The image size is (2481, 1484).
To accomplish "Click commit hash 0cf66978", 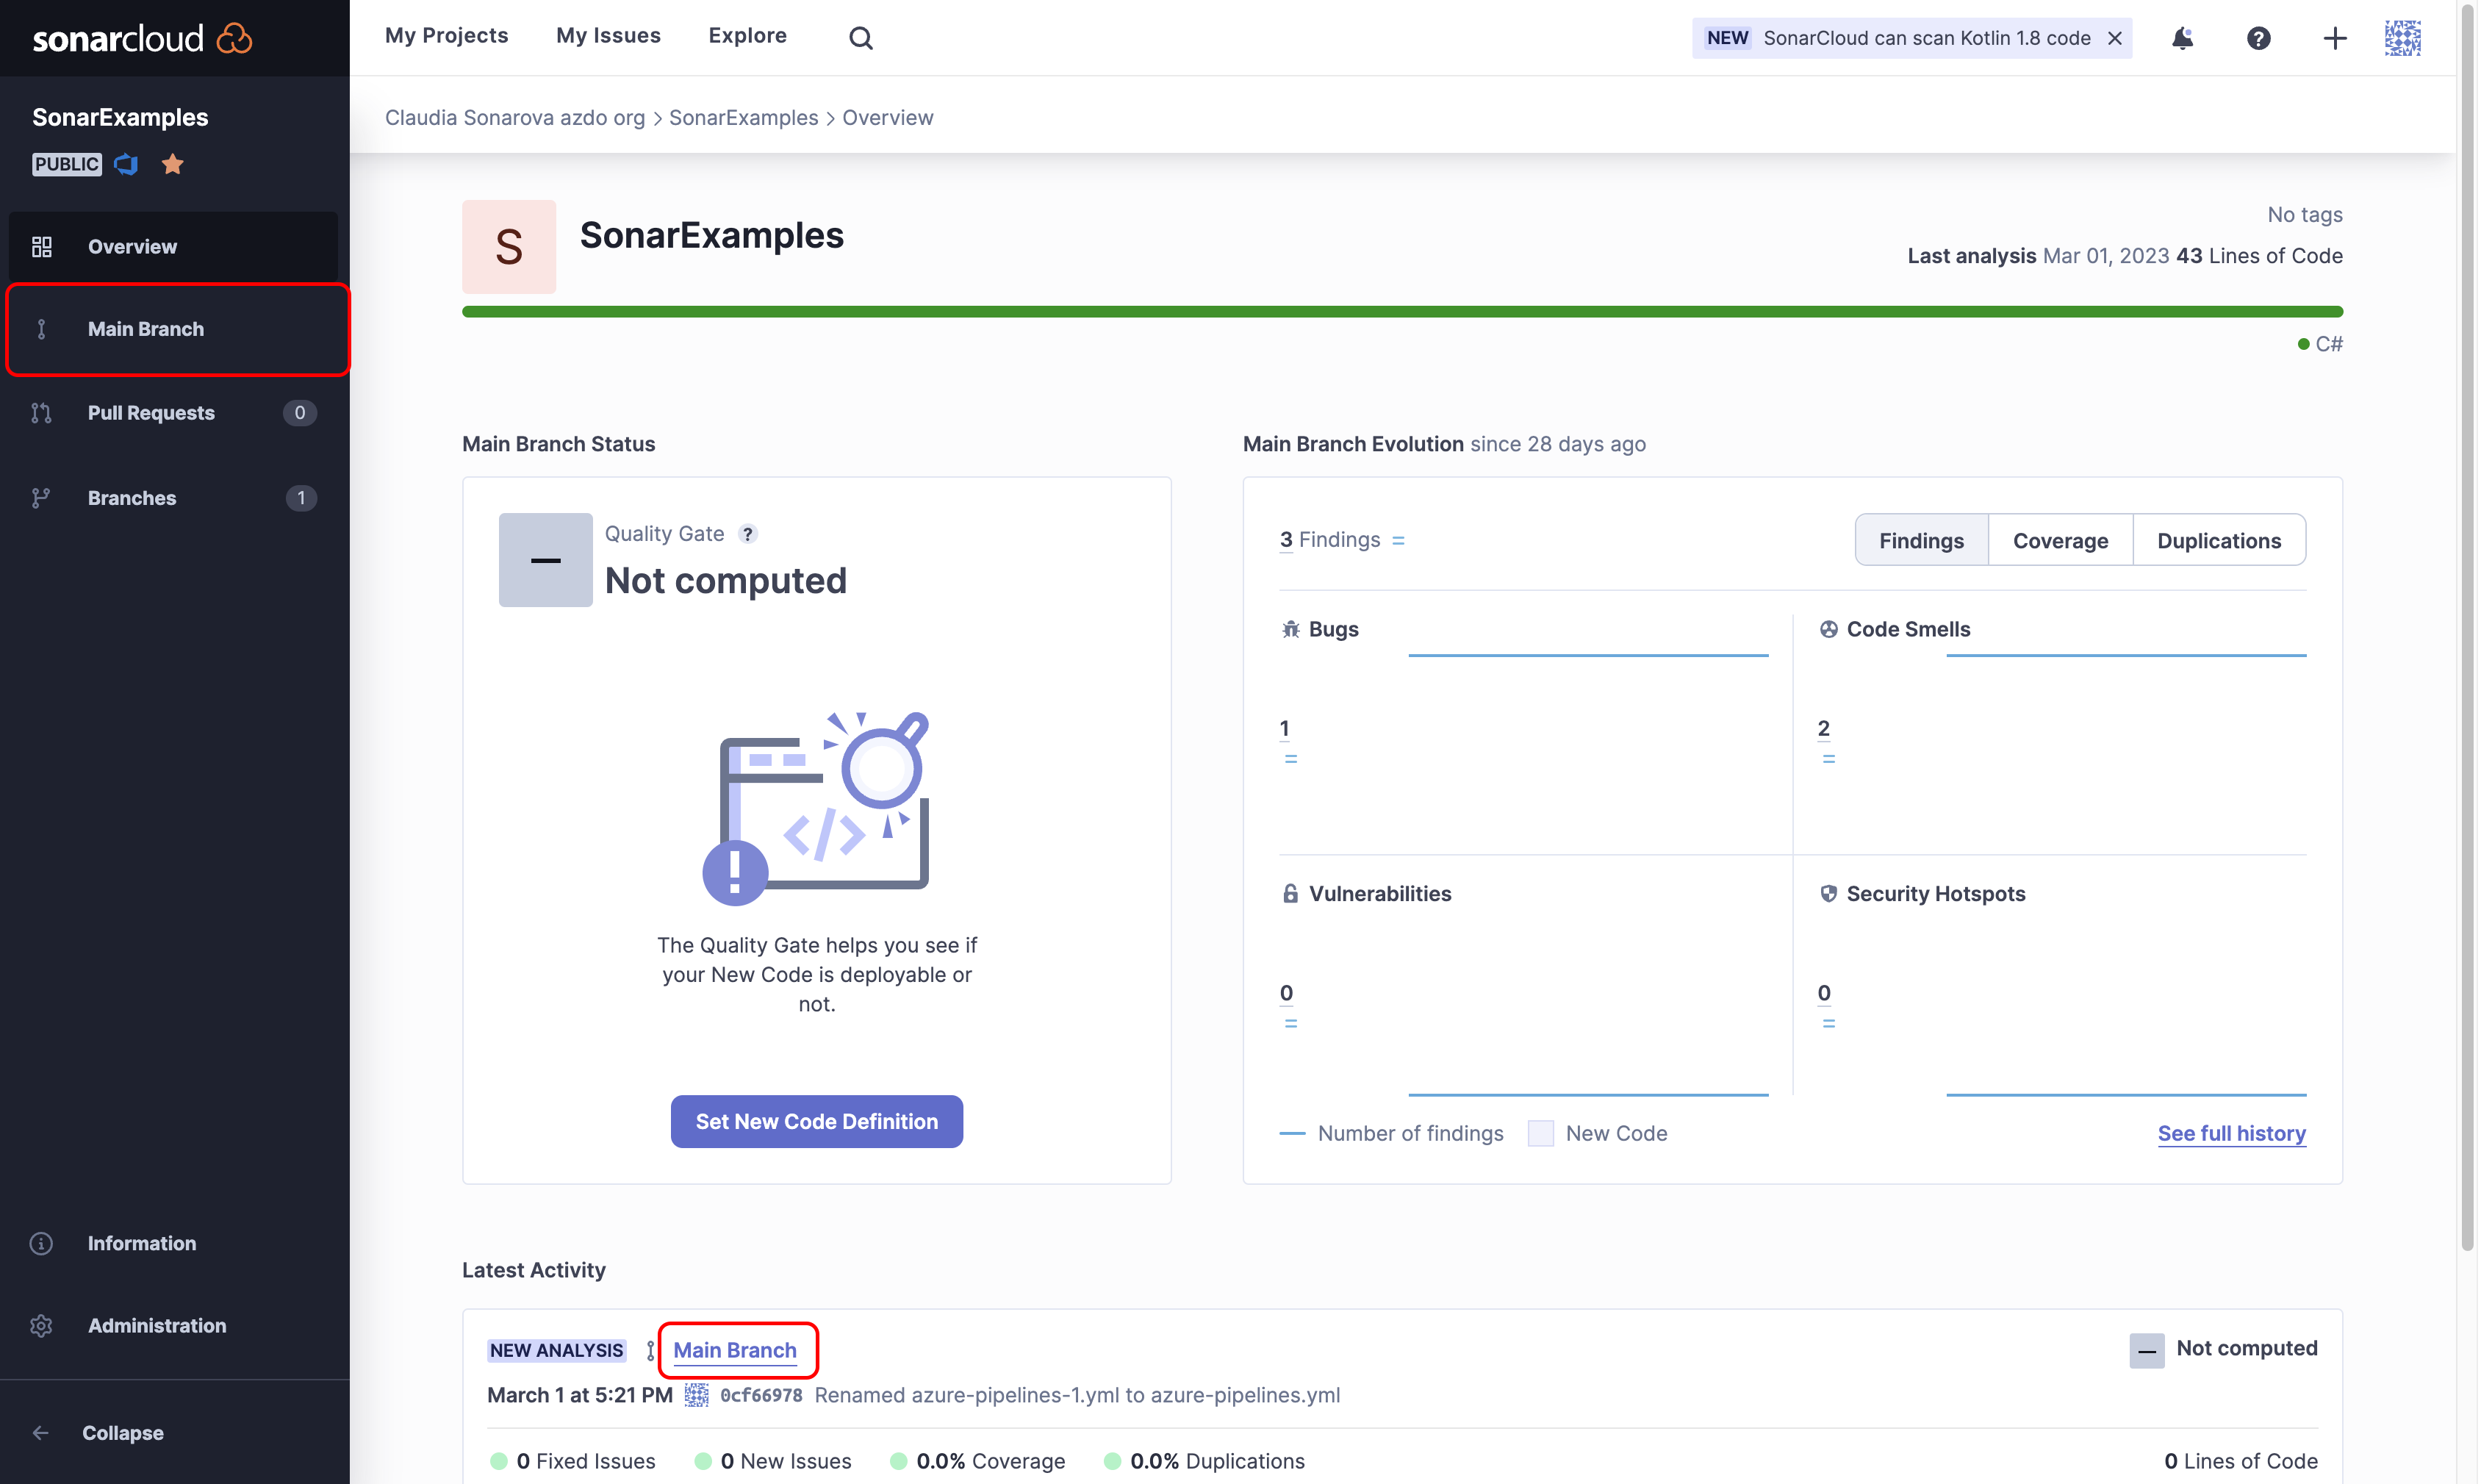I will (761, 1395).
